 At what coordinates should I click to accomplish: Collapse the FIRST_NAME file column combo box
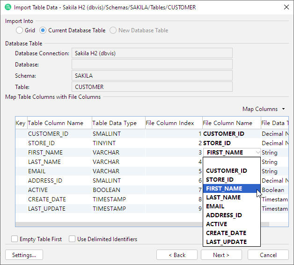(257, 153)
